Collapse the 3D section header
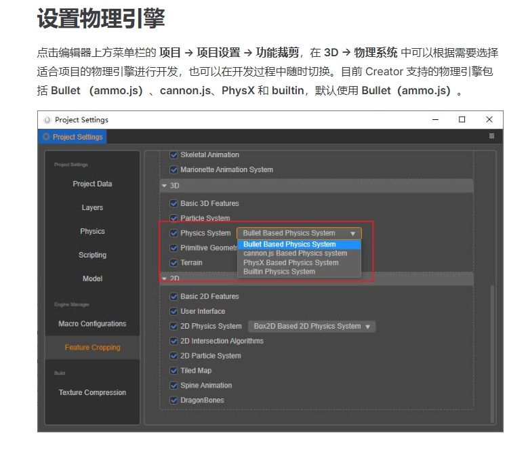528x452 pixels. tap(317, 186)
